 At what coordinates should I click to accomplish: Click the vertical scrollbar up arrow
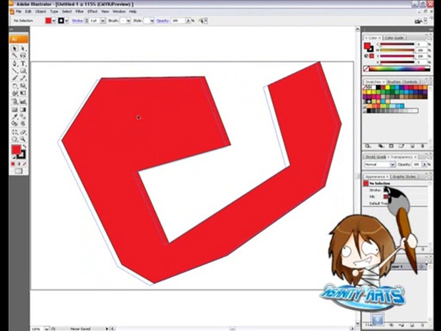point(357,29)
